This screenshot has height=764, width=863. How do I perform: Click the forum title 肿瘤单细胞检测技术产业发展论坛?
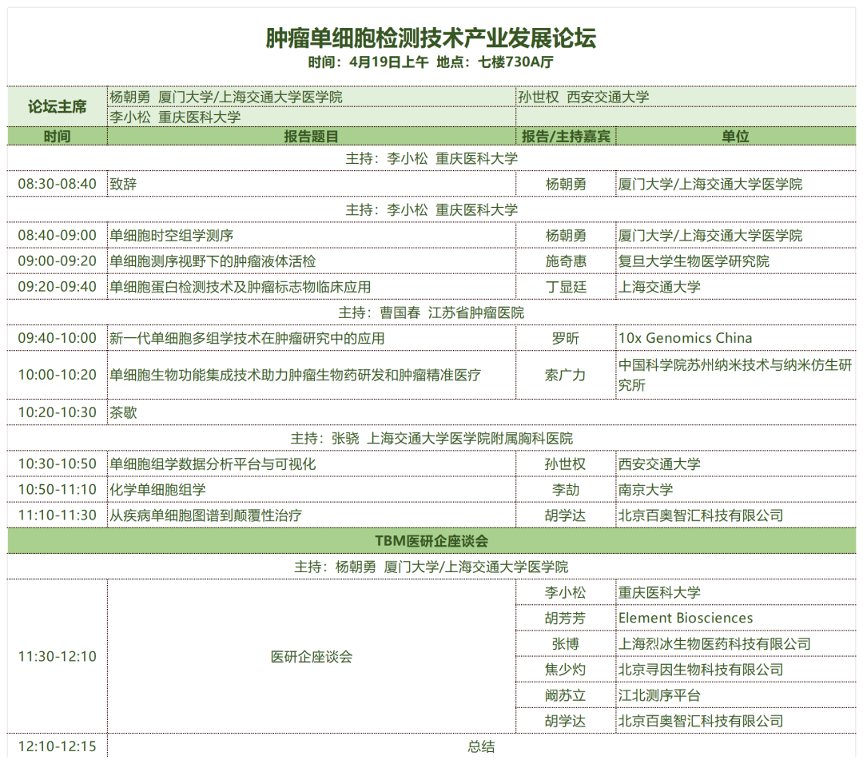pos(431,38)
